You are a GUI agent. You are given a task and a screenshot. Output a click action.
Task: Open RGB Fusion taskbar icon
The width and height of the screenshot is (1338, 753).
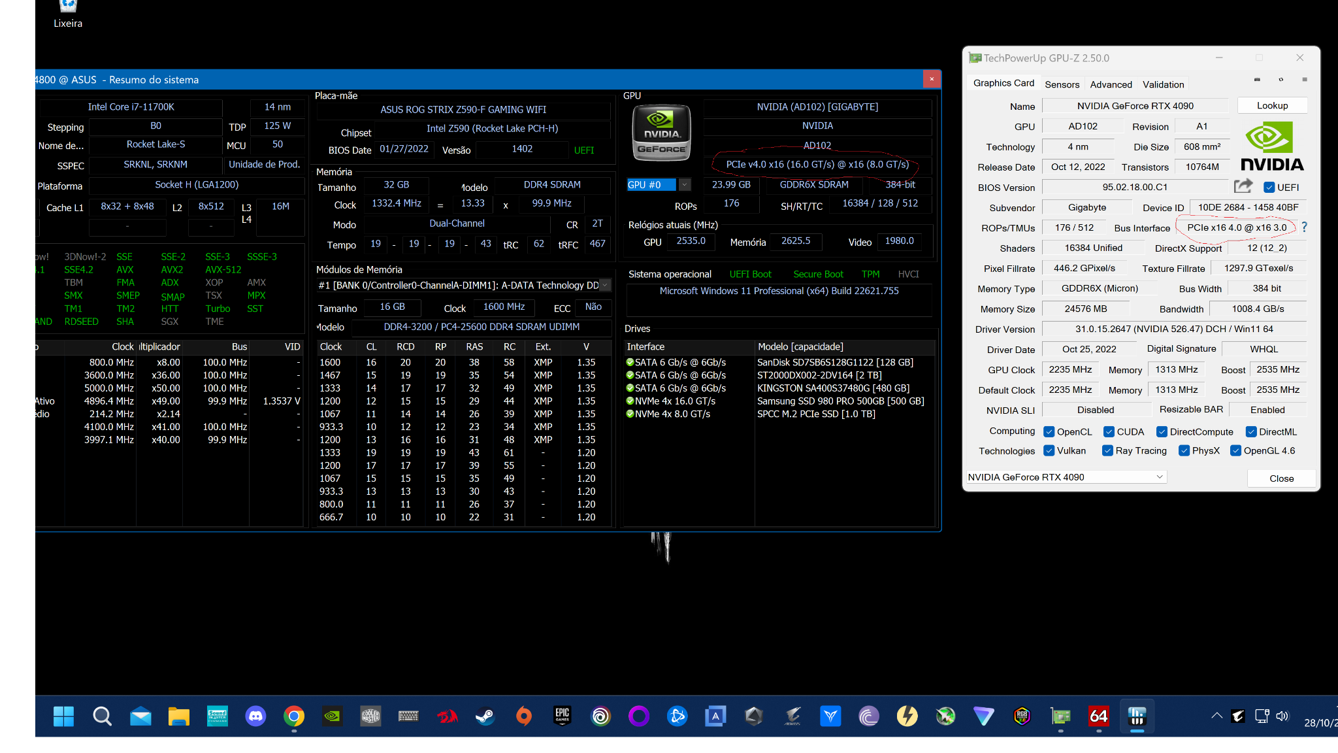[x=1022, y=716]
